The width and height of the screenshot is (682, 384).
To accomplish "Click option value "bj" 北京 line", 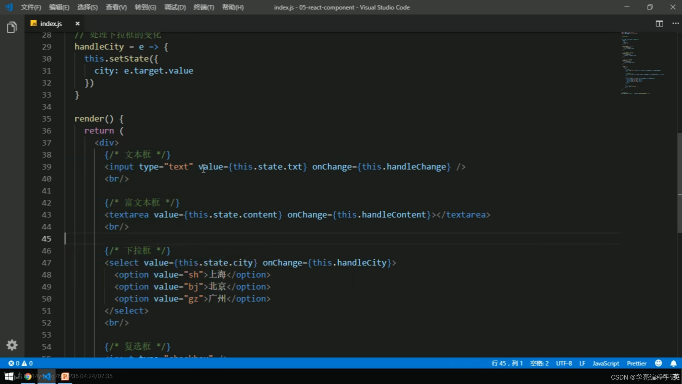I will pos(193,286).
